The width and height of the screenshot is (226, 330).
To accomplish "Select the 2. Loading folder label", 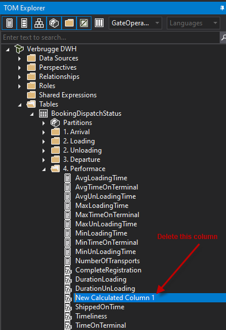I will (79, 141).
